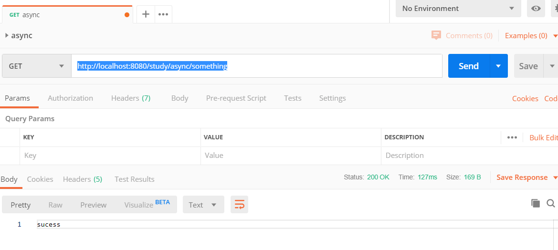This screenshot has width=558, height=250.
Task: Click unsaved orange dot on async tab
Action: (x=126, y=15)
